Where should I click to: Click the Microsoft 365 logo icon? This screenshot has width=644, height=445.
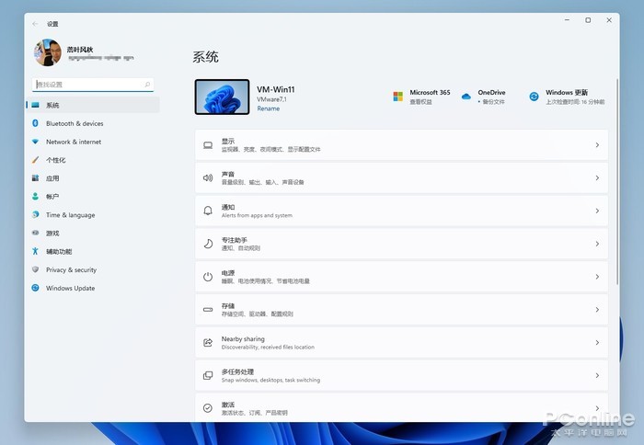398,96
